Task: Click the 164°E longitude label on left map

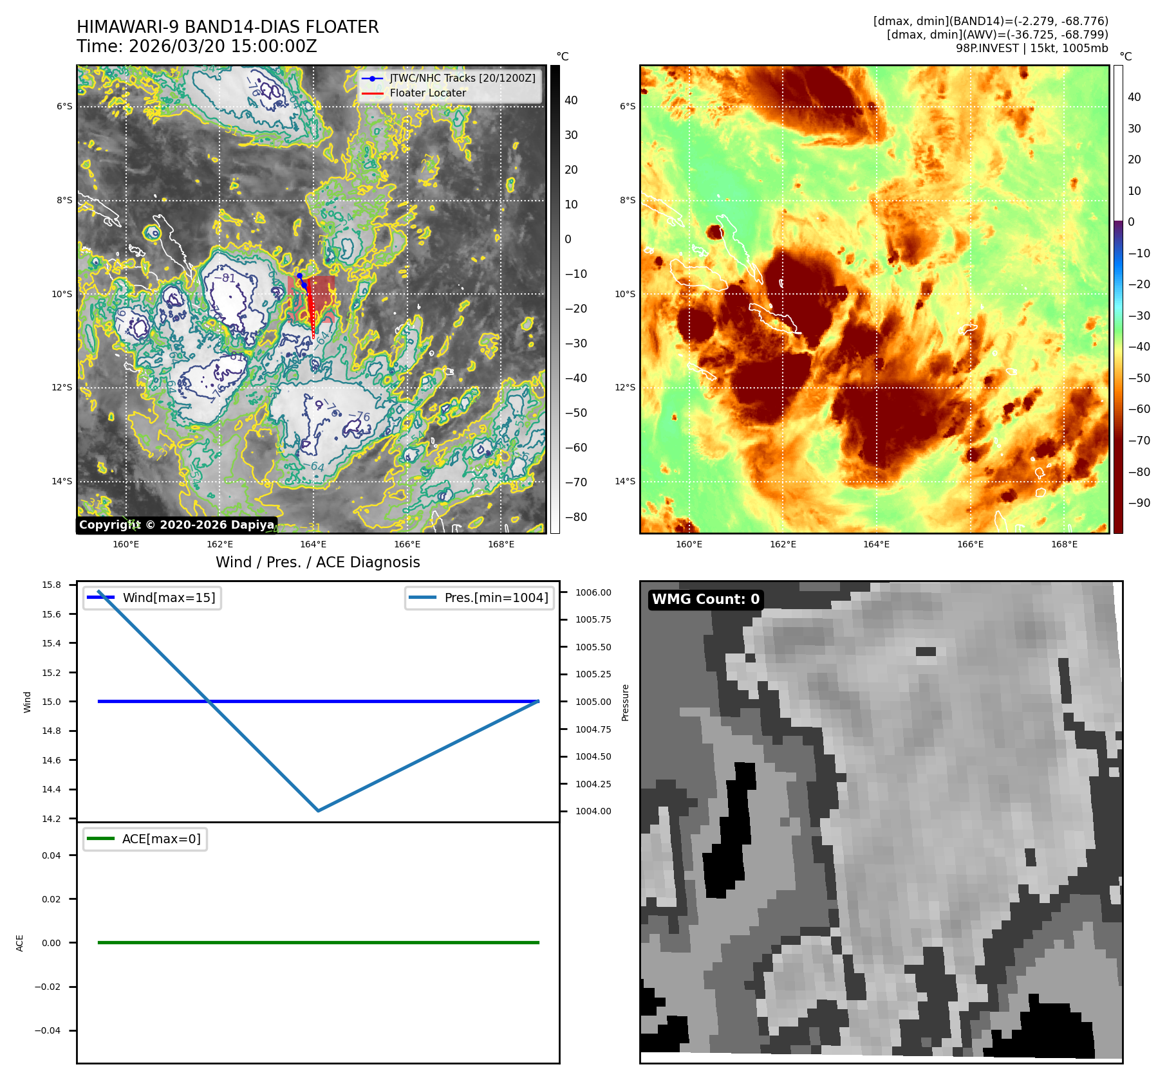Action: (313, 544)
